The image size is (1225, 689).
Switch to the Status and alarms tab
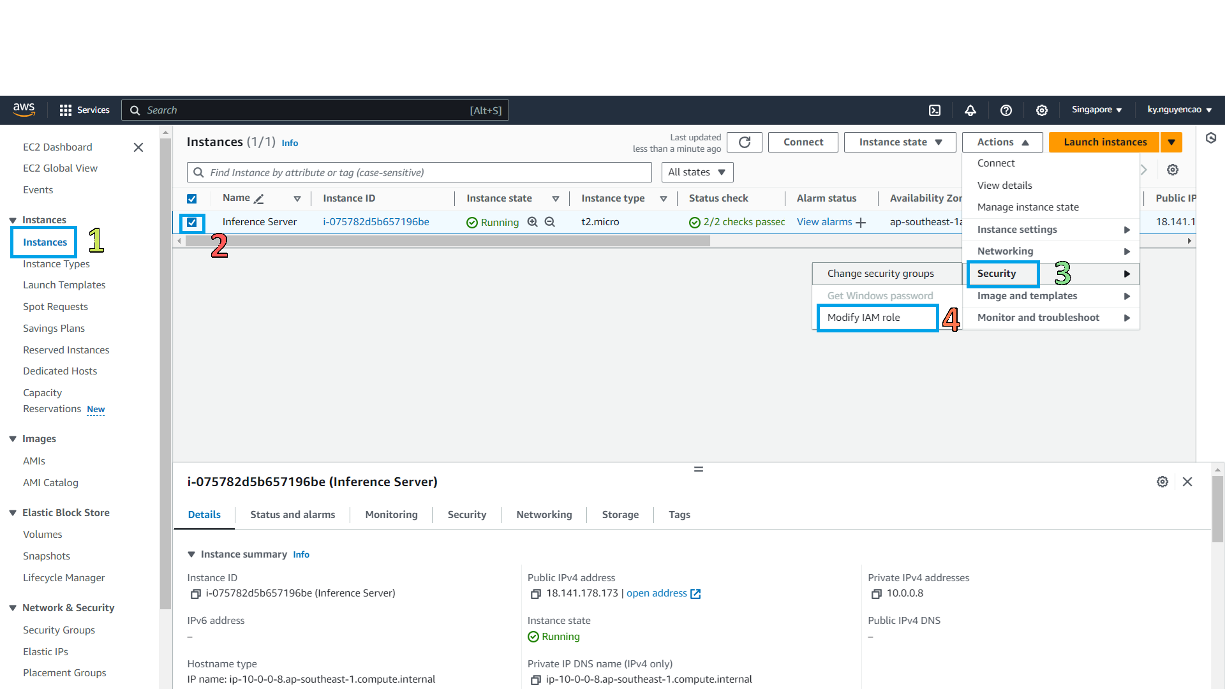click(x=293, y=515)
